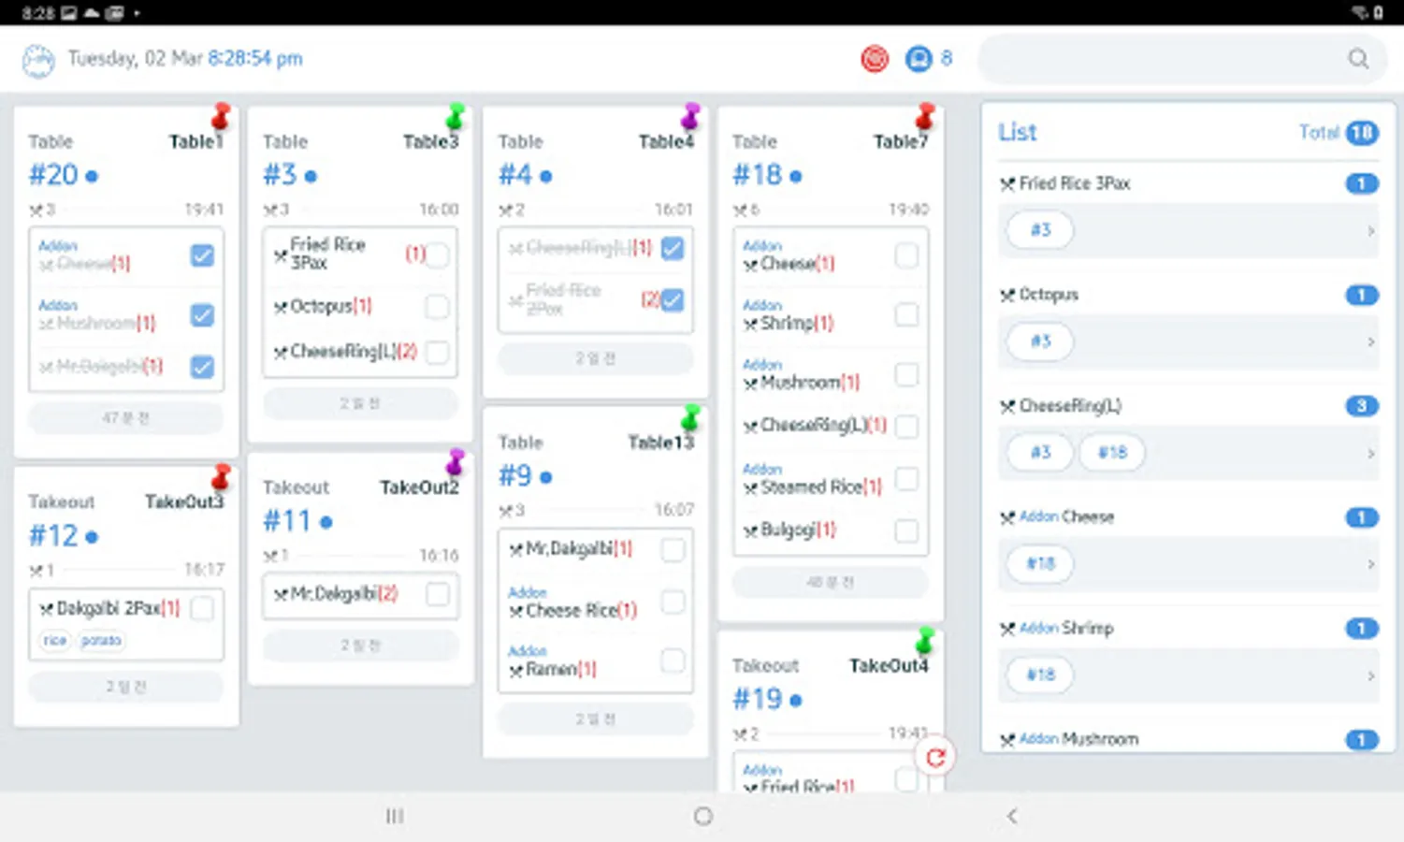Click the bottom bar of order #20
The width and height of the screenshot is (1404, 842).
[126, 418]
